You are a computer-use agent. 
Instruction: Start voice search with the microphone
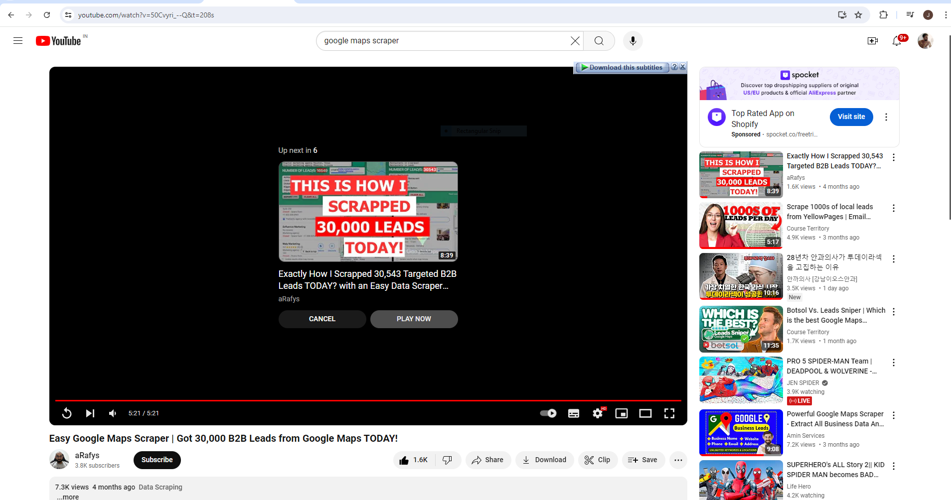coord(633,41)
